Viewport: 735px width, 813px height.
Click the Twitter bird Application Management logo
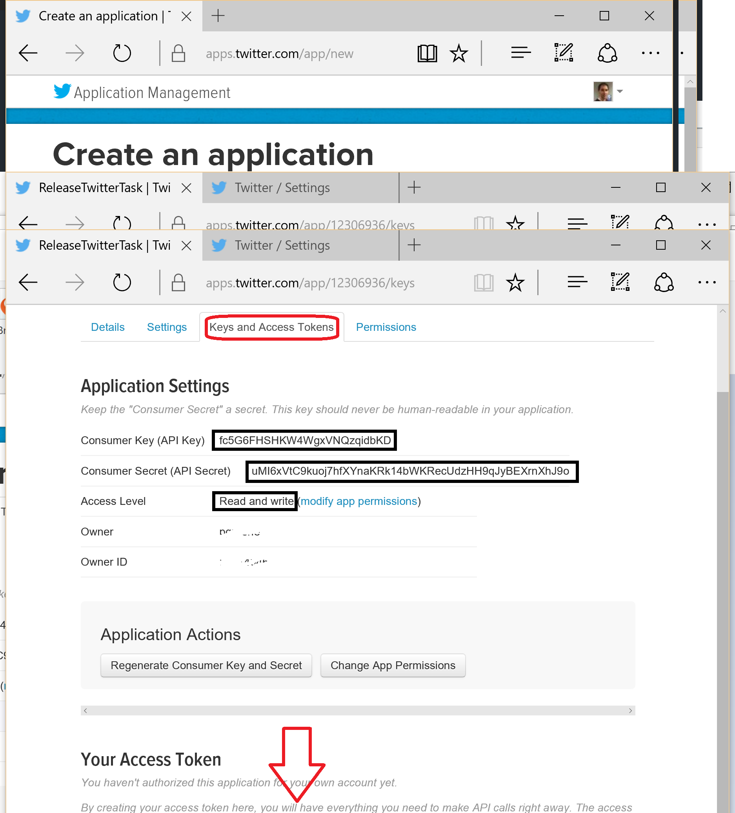point(62,92)
